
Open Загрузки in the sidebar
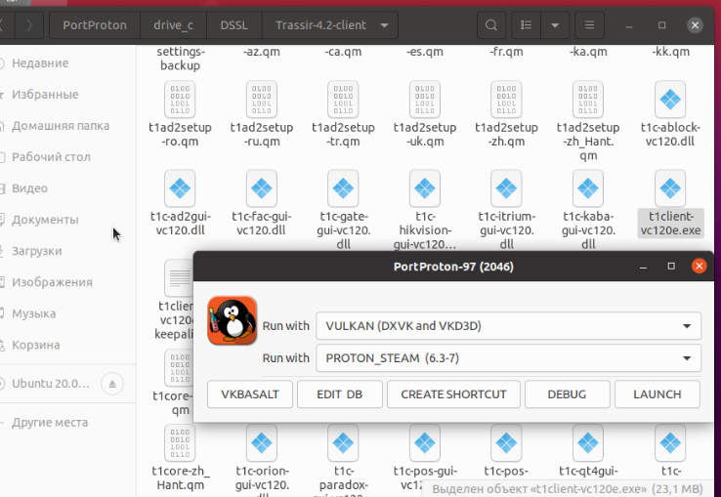[x=36, y=251]
